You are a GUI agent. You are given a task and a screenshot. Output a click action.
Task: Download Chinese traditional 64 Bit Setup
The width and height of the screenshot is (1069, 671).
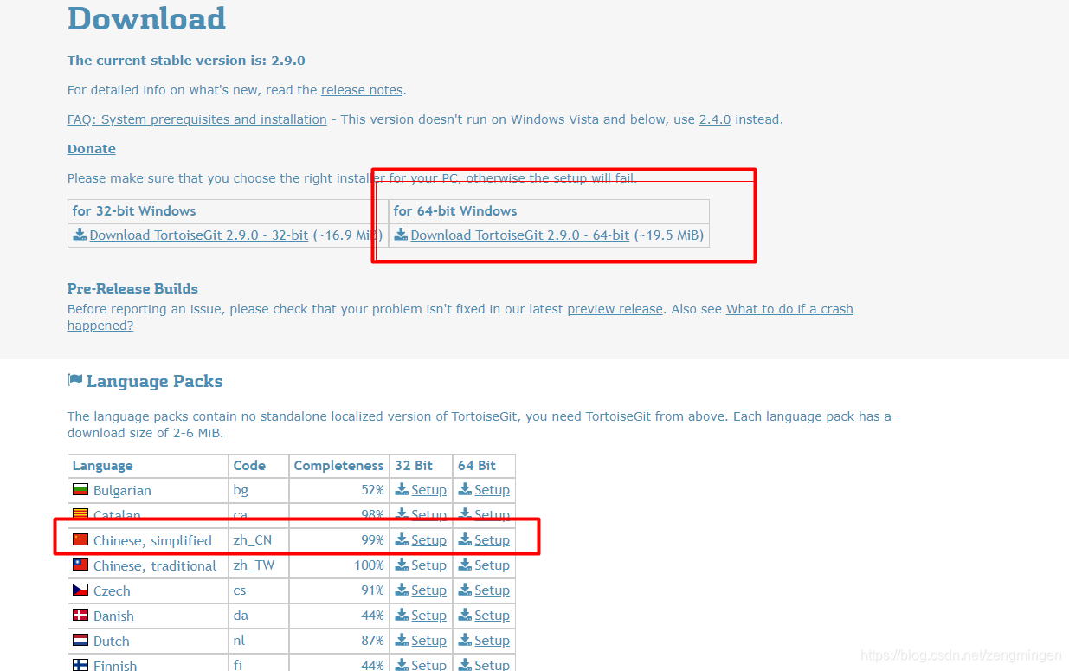pyautogui.click(x=492, y=565)
